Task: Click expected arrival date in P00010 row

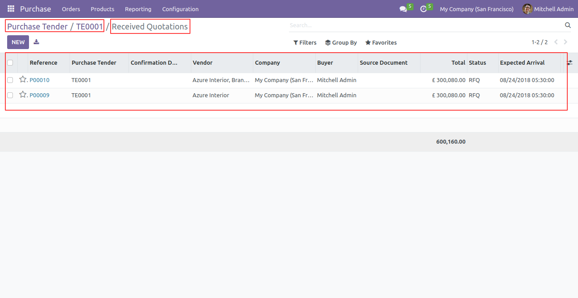Action: coord(527,80)
